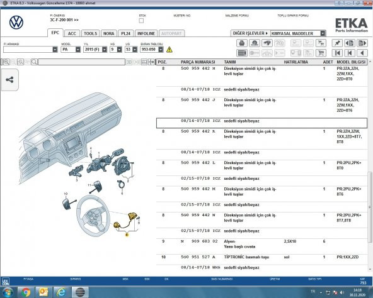Open Chrome from the Windows taskbar
The height and width of the screenshot is (298, 373).
[x=26, y=292]
